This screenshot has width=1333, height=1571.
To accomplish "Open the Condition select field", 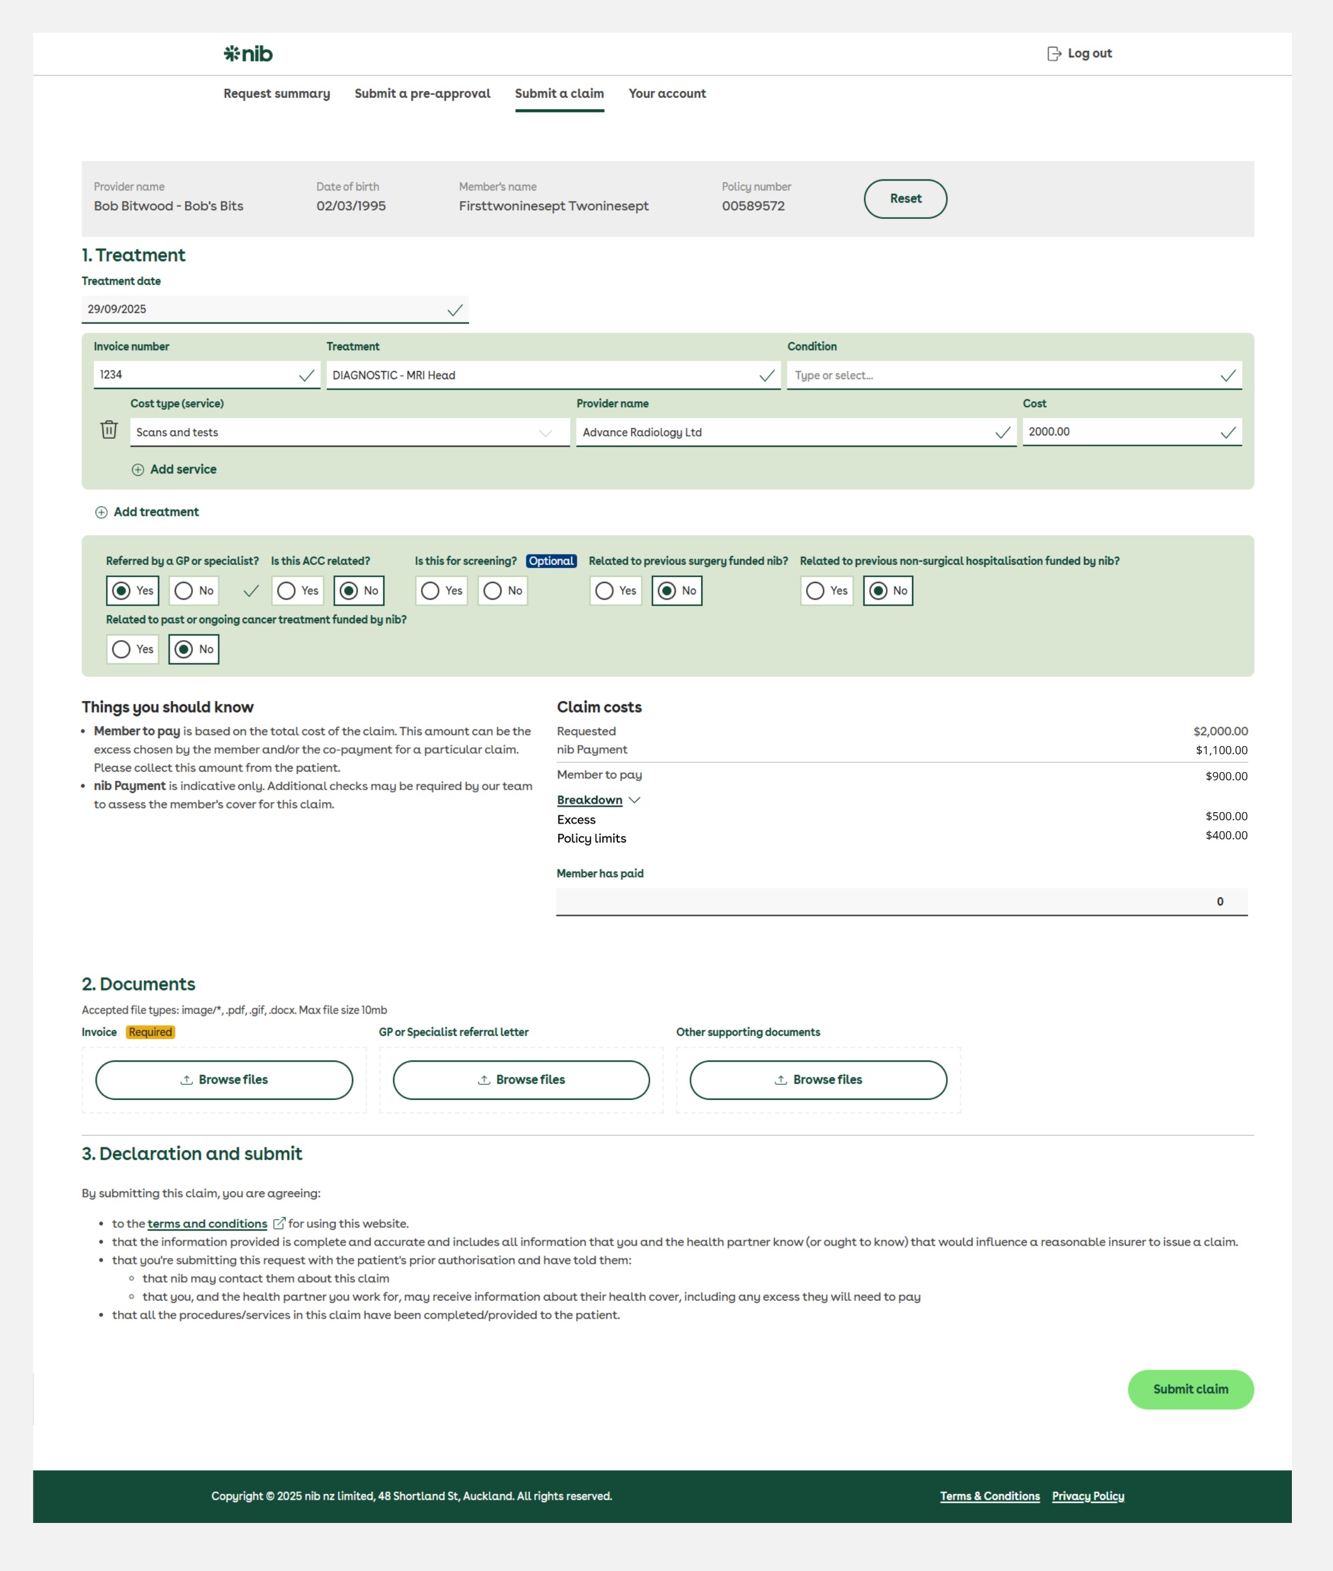I will click(1013, 375).
